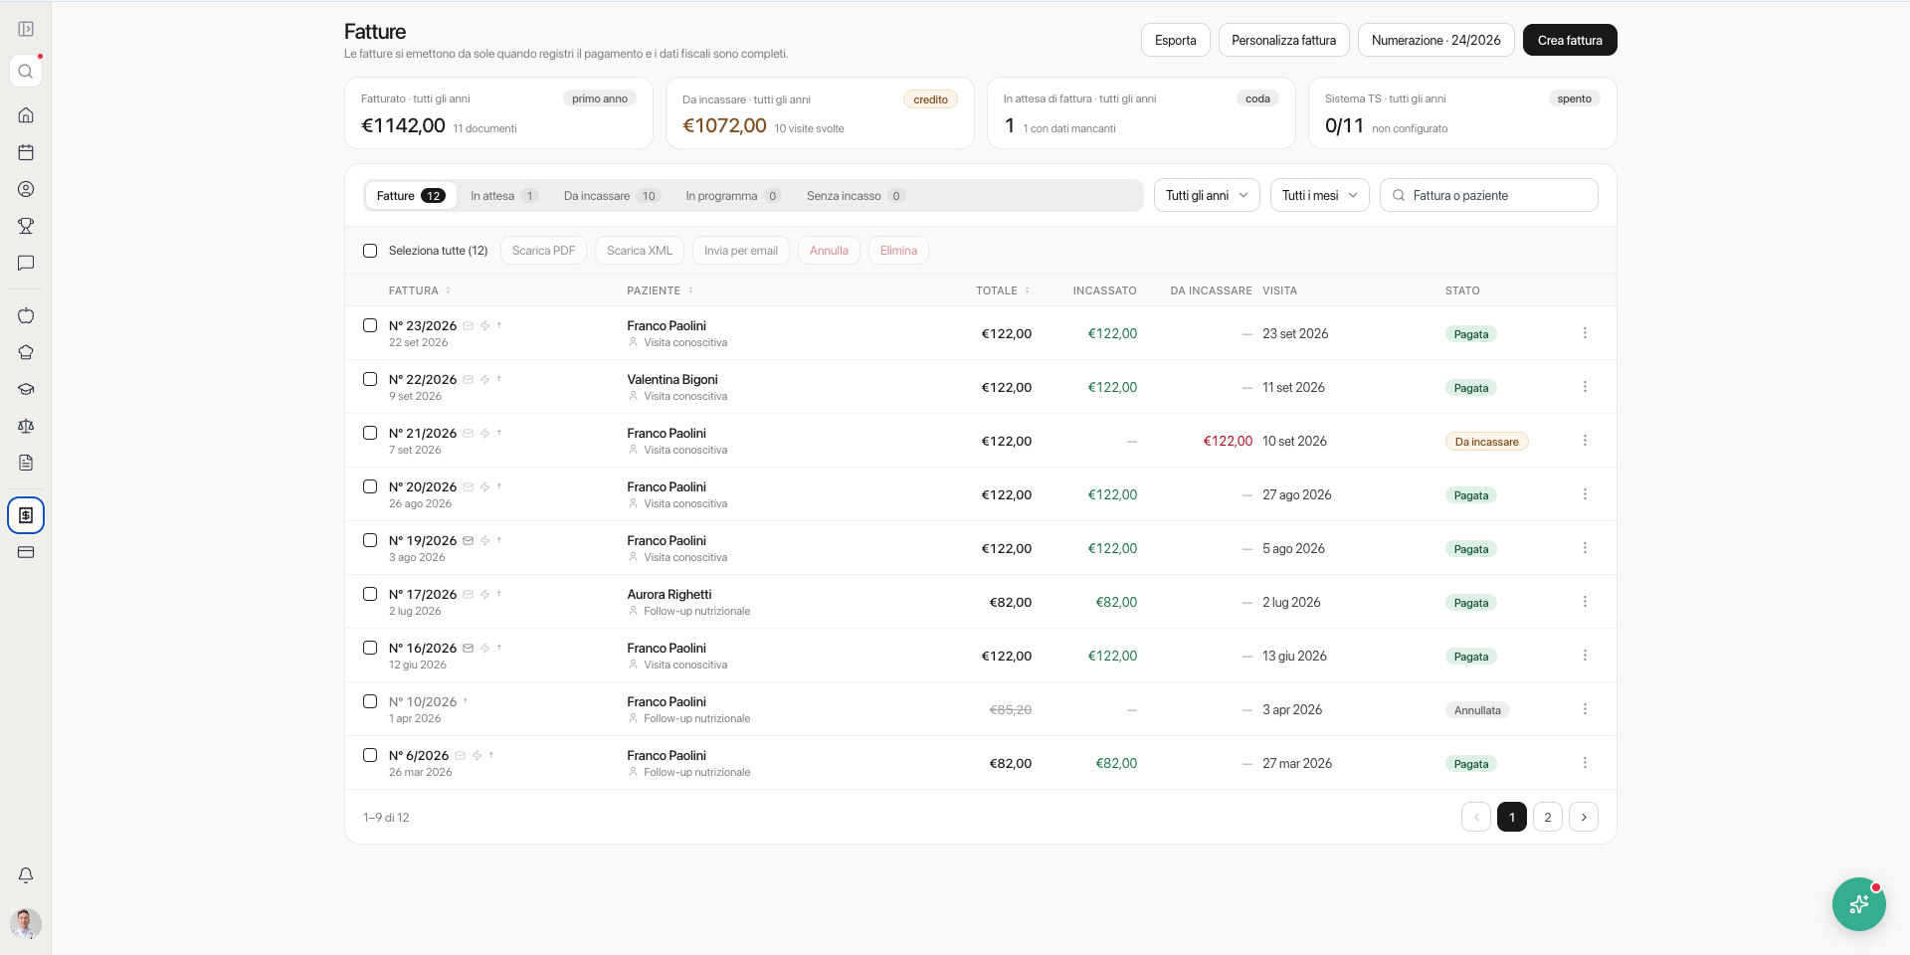Go to page 2 of invoices

(1547, 817)
